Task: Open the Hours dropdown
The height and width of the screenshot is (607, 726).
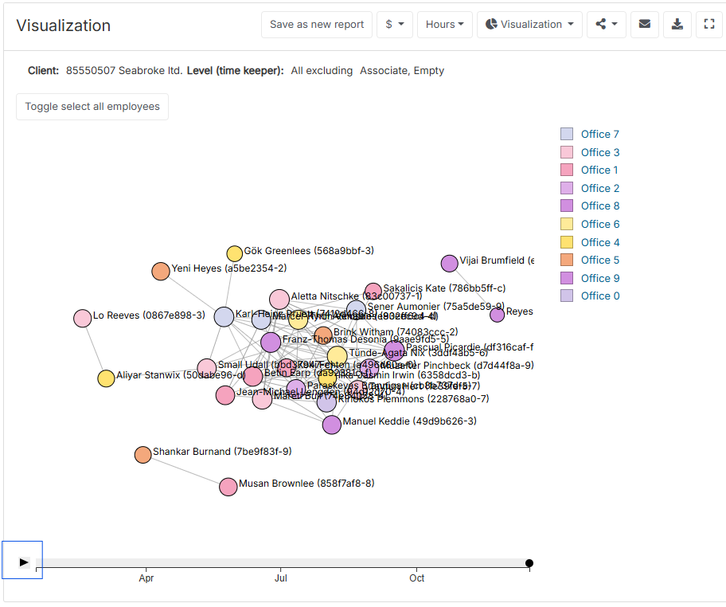Action: [x=444, y=24]
